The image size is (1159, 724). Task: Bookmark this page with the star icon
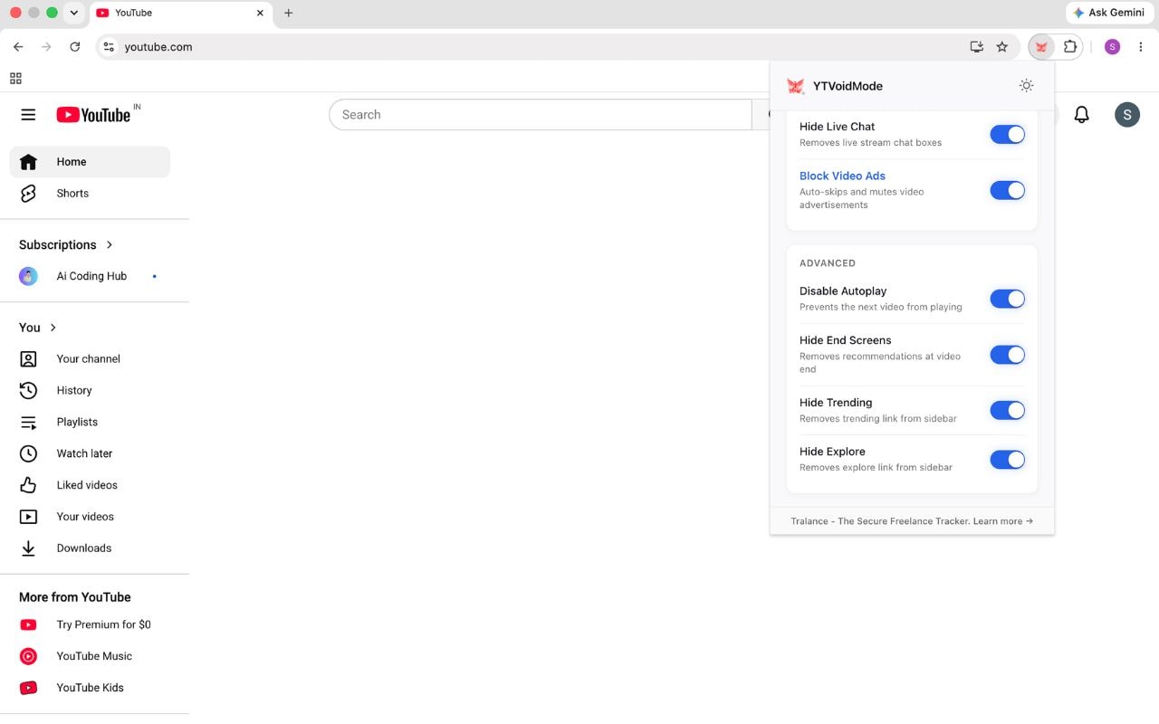pyautogui.click(x=1002, y=47)
